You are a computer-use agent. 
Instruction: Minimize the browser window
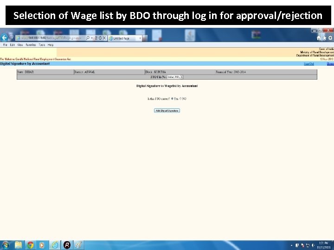tap(314, 31)
